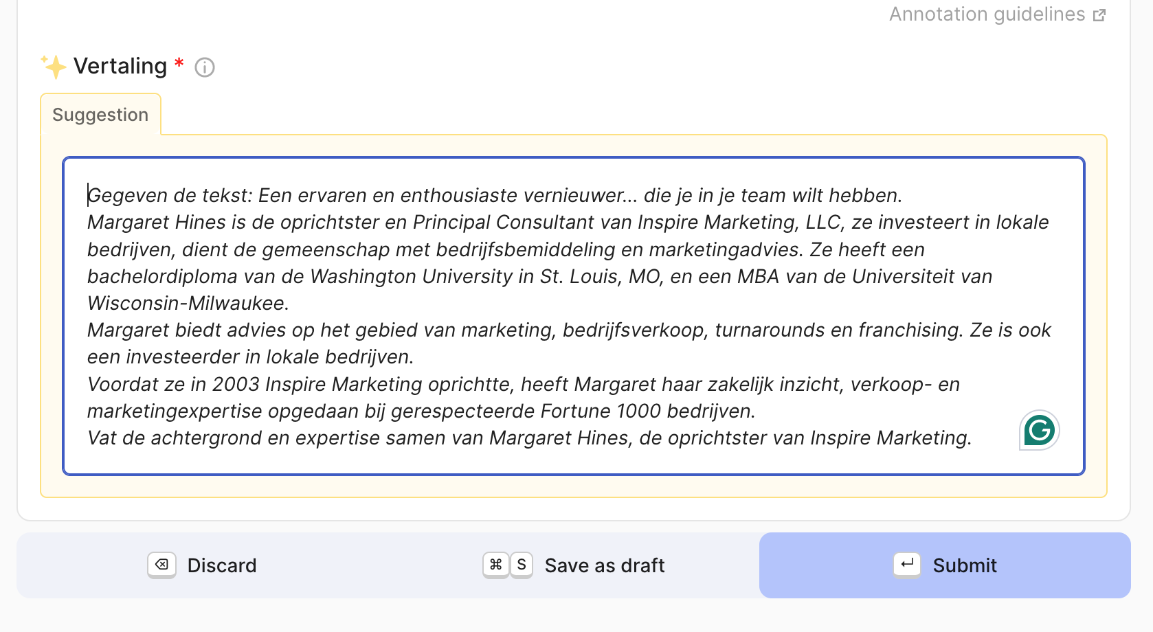This screenshot has width=1153, height=632.
Task: Switch to the Suggestion tab
Action: click(100, 115)
